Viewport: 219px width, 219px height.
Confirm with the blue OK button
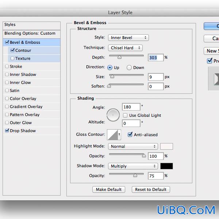point(211,26)
